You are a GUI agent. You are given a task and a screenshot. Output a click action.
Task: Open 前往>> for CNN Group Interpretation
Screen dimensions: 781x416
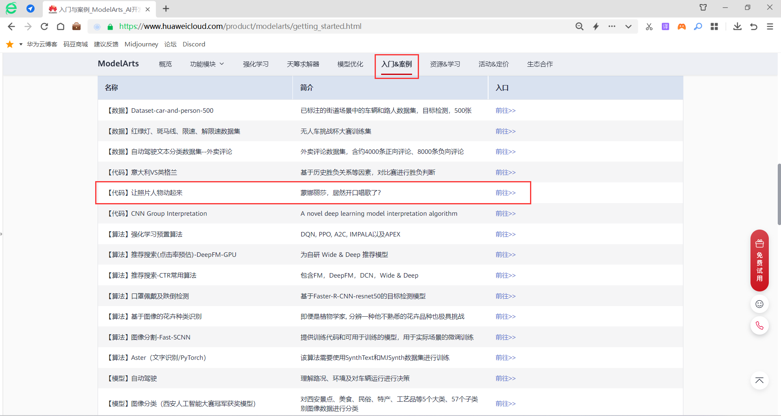pyautogui.click(x=506, y=213)
